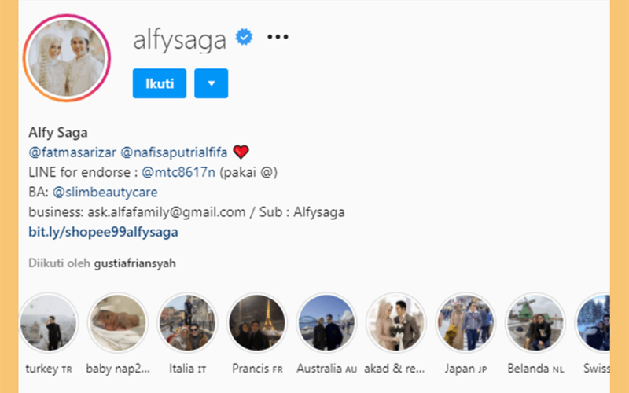Open the @mtc8617n mention link
Viewport: 629px width, 393px height.
[x=178, y=172]
